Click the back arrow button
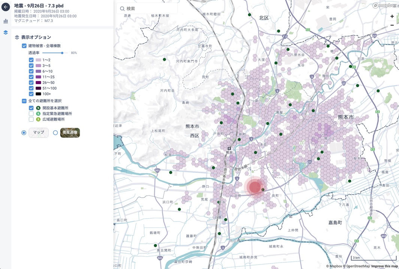The height and width of the screenshot is (269, 399). click(x=6, y=7)
